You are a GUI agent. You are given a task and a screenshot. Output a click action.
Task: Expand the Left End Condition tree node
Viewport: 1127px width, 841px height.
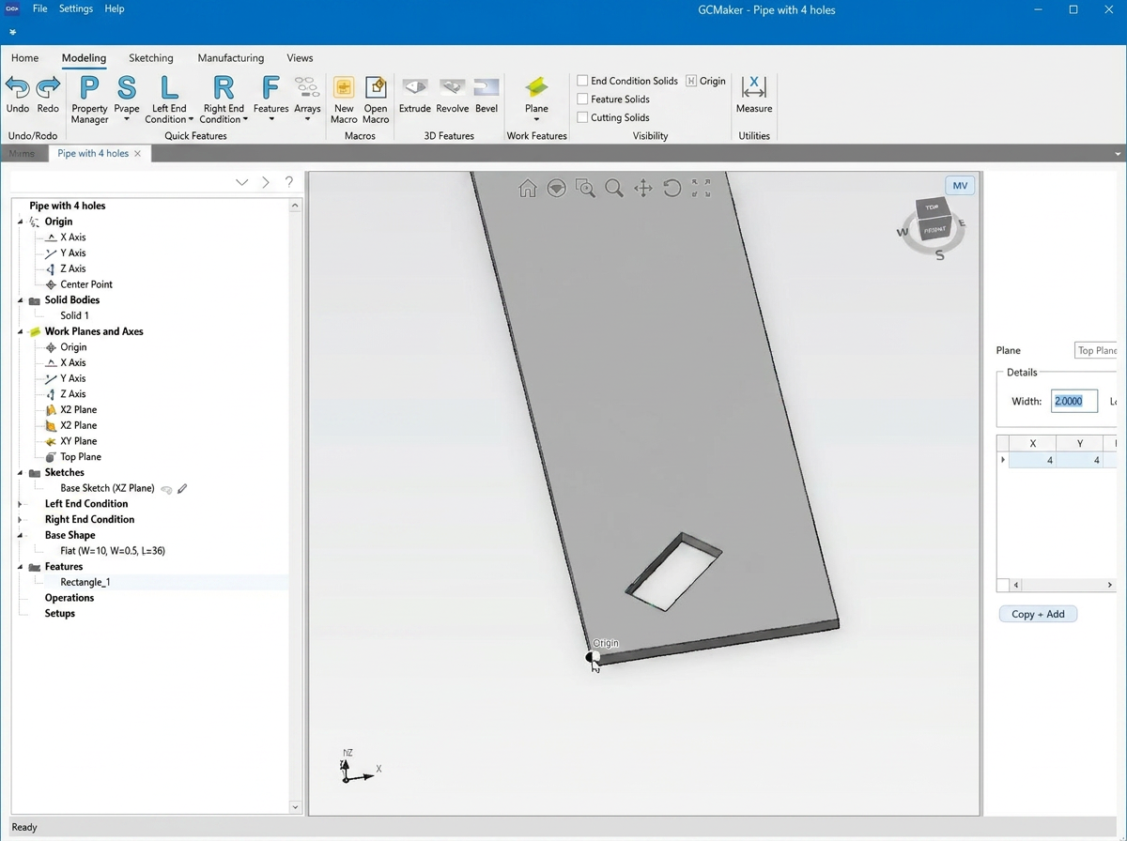click(x=20, y=504)
